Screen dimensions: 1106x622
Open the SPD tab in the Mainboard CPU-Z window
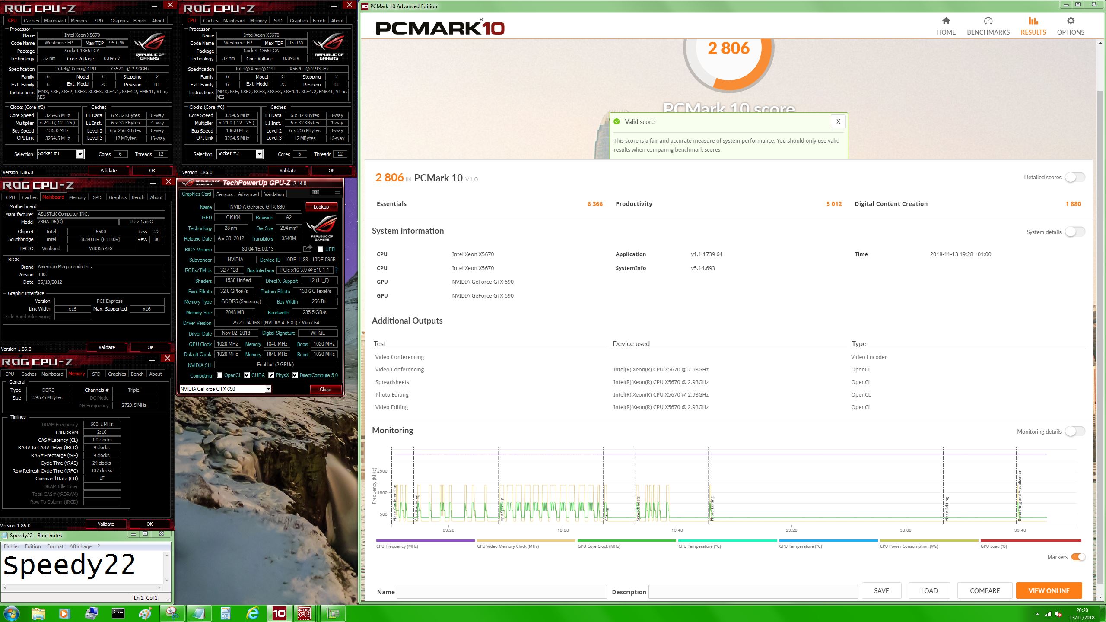click(97, 197)
